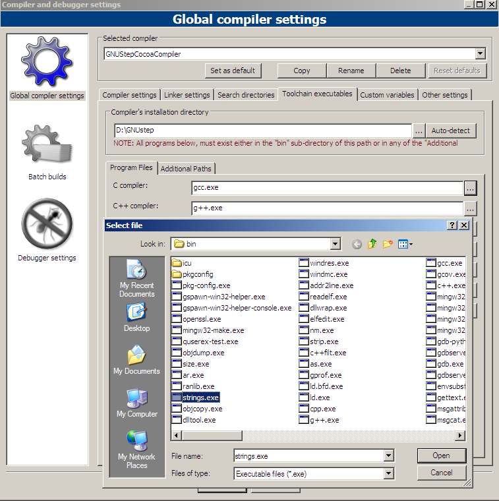
Task: Open the View menu icon in file dialog
Action: (x=405, y=245)
